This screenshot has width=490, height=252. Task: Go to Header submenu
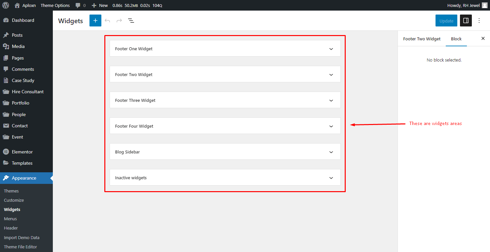pyautogui.click(x=11, y=228)
